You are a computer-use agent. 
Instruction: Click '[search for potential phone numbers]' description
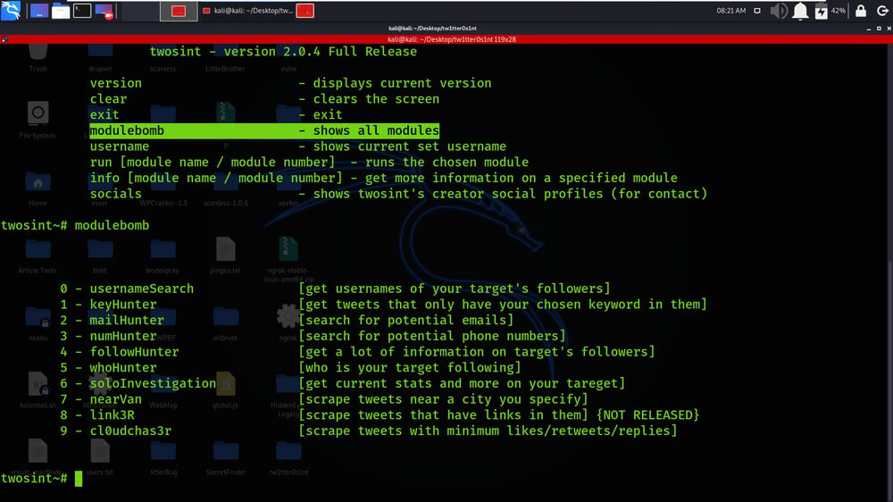pyautogui.click(x=432, y=336)
